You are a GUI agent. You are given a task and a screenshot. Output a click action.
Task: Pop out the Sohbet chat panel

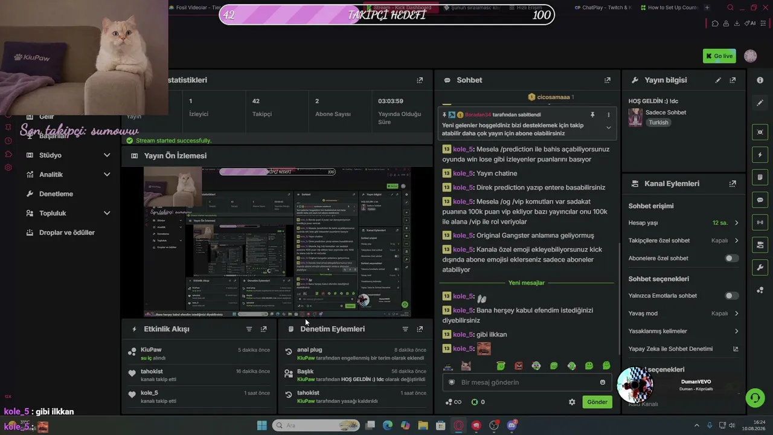(608, 80)
